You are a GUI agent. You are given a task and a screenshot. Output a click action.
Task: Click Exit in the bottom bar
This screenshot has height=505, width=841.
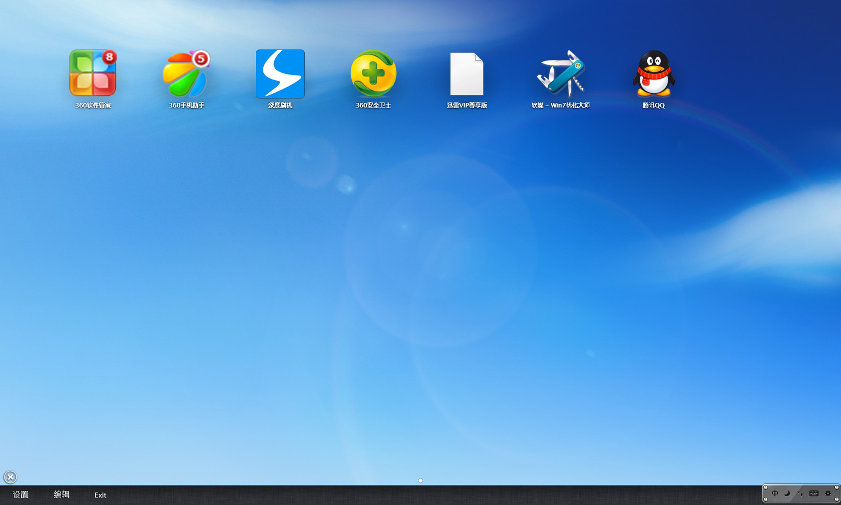click(x=100, y=495)
